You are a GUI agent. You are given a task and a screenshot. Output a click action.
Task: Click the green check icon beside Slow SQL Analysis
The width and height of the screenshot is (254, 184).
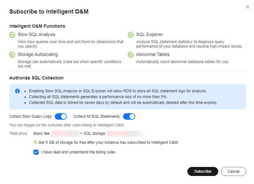pyautogui.click(x=12, y=35)
